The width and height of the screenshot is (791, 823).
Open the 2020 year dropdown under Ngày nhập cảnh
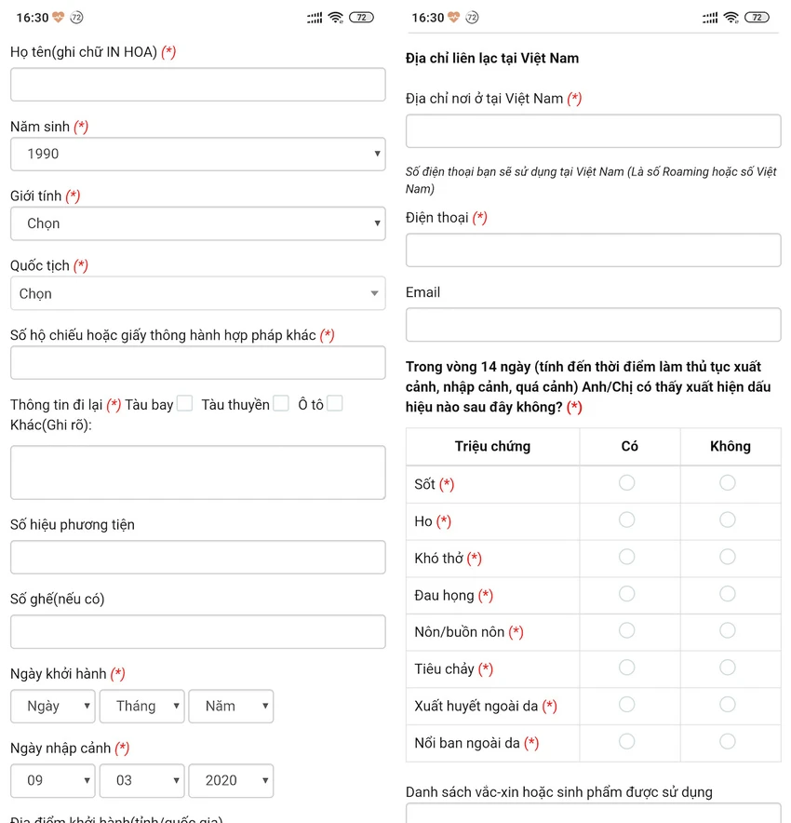(231, 780)
